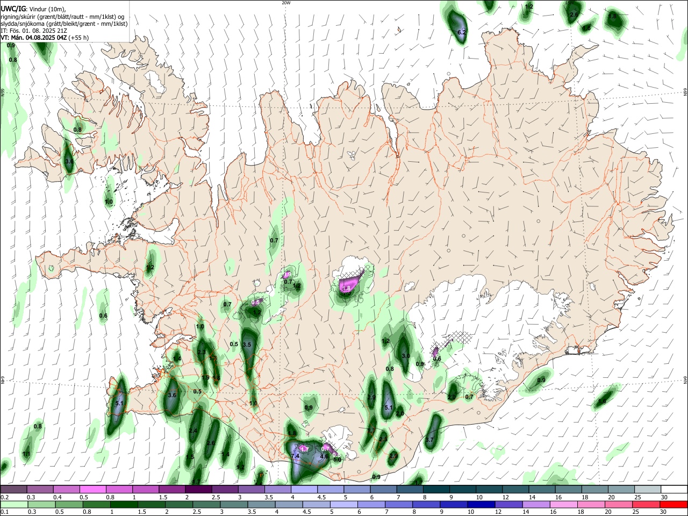Click the 3.7 precipitation value in the southeast

(429, 440)
